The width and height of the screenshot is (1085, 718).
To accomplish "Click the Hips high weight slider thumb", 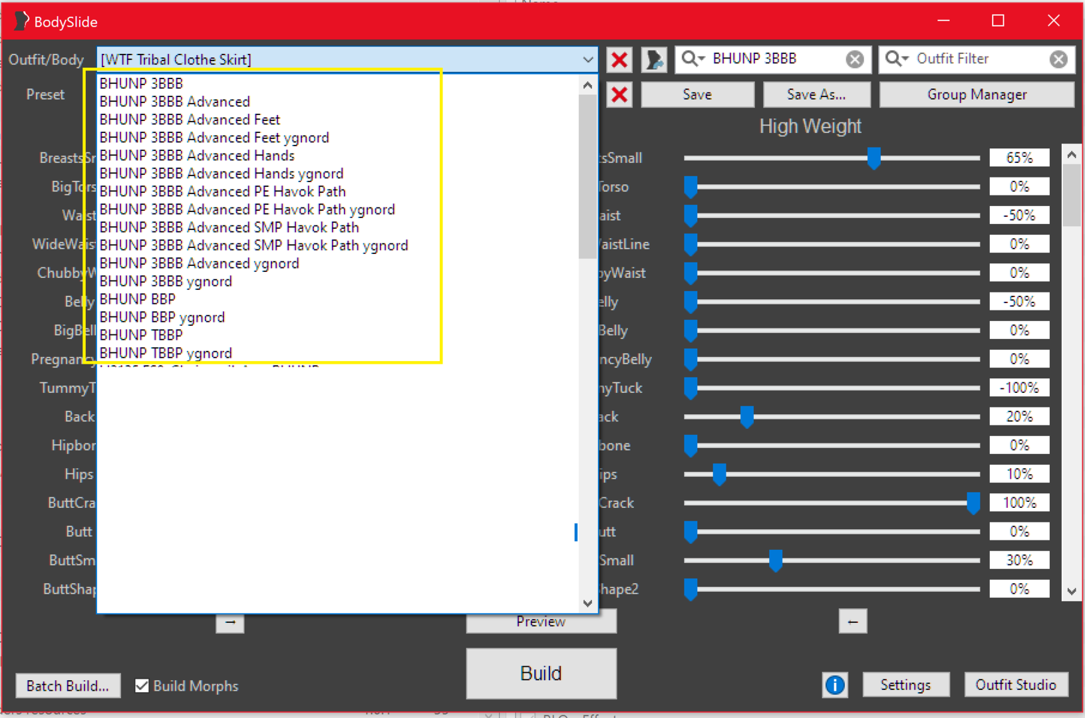I will coord(719,475).
